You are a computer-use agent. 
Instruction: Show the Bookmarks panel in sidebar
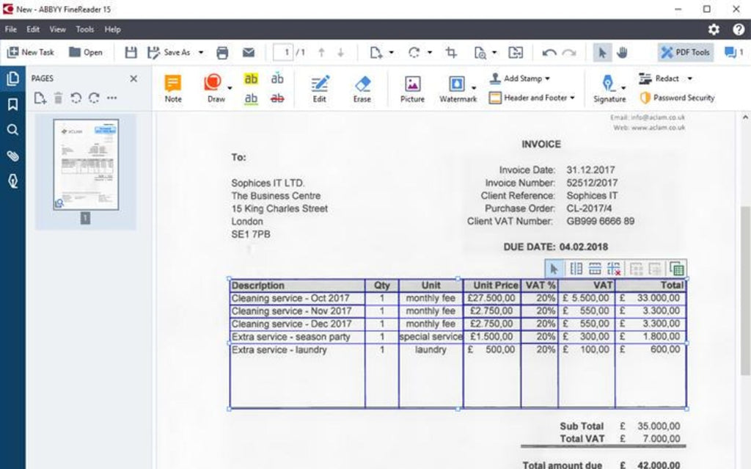click(x=13, y=104)
